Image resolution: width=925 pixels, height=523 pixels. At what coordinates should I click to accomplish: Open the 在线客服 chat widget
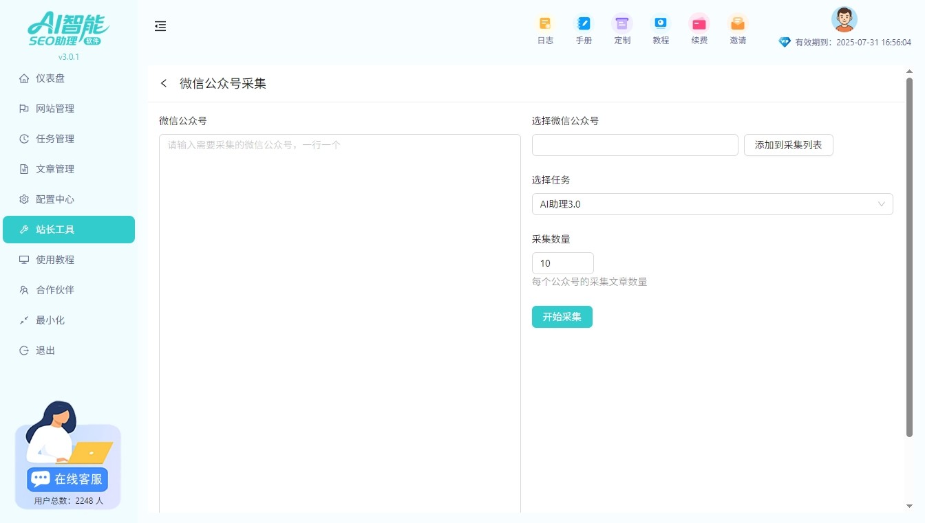pos(67,479)
